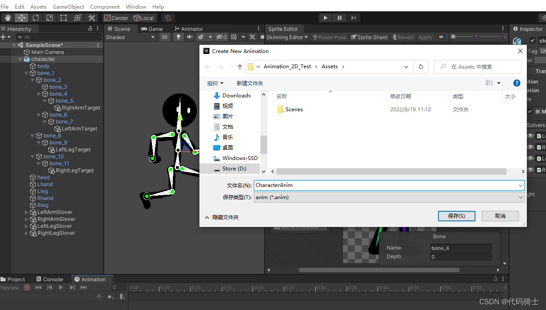
Task: Toggle scene audio speaker icon
Action: coord(190,37)
